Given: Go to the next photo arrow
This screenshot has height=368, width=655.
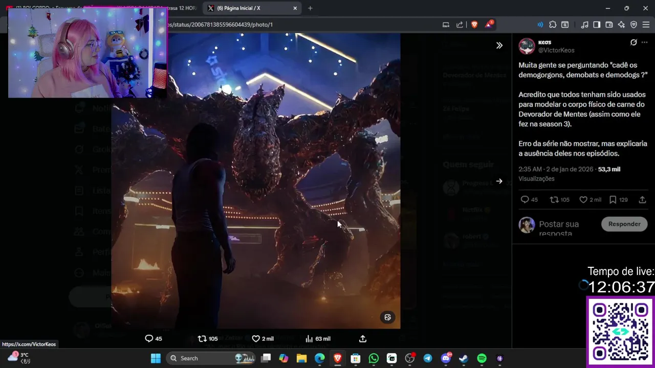Looking at the screenshot, I should tap(499, 181).
